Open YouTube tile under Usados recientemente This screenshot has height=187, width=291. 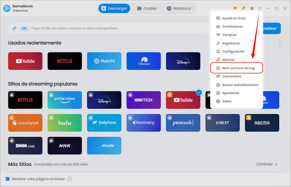[25, 61]
